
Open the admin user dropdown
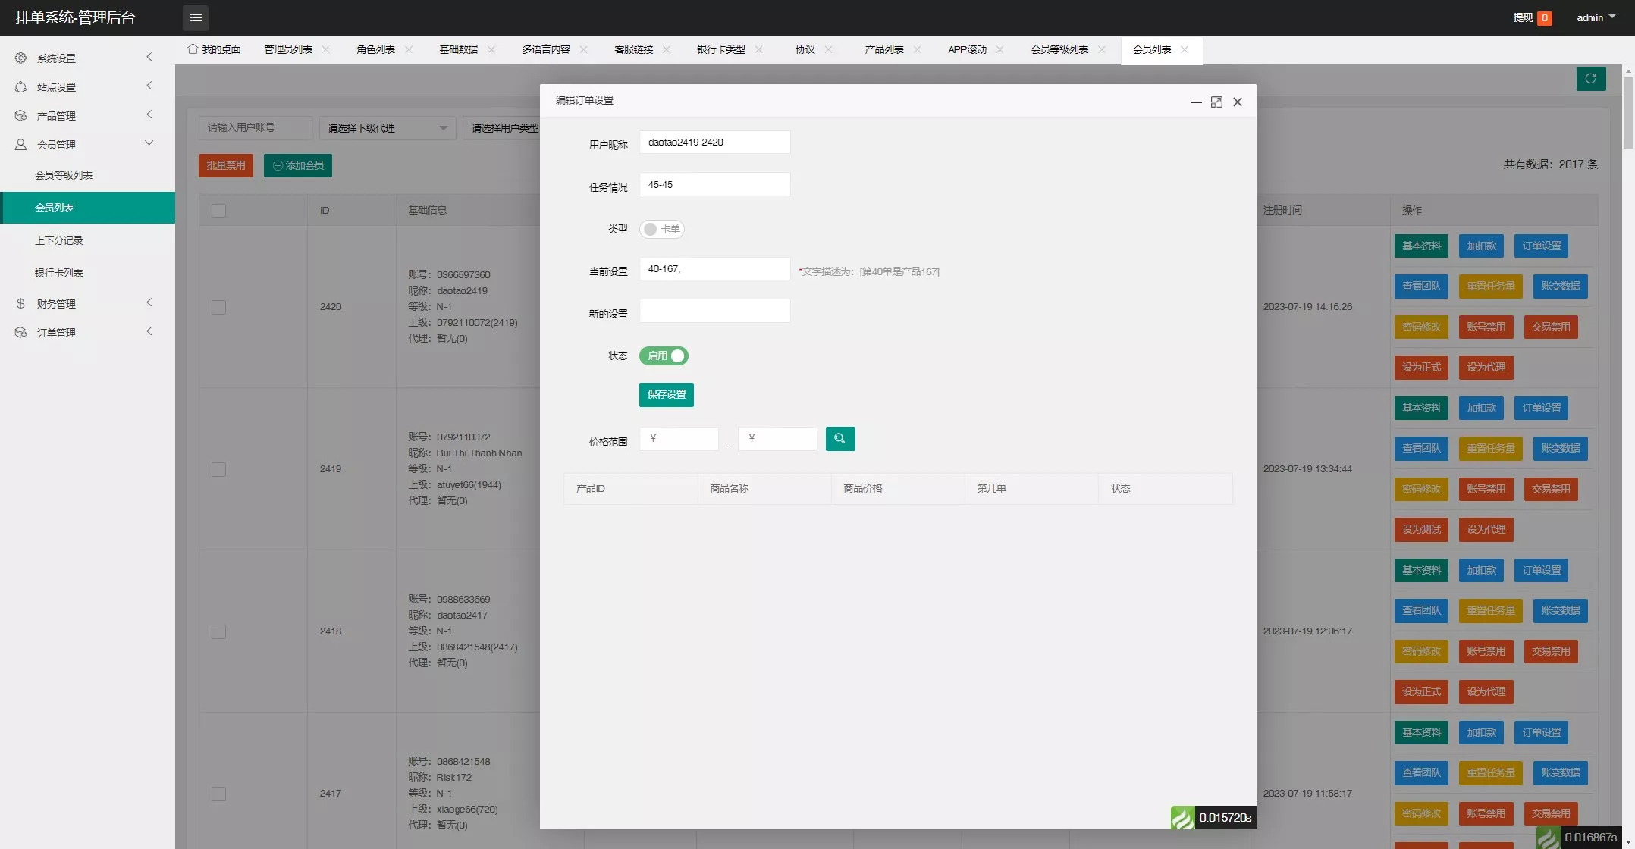coord(1596,17)
